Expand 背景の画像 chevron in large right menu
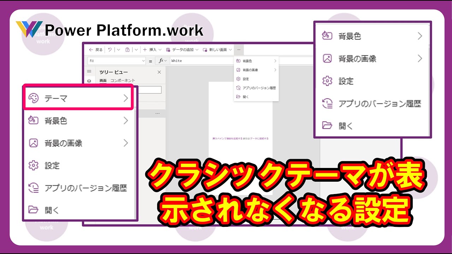Image resolution: width=452 pixels, height=254 pixels. pos(420,58)
